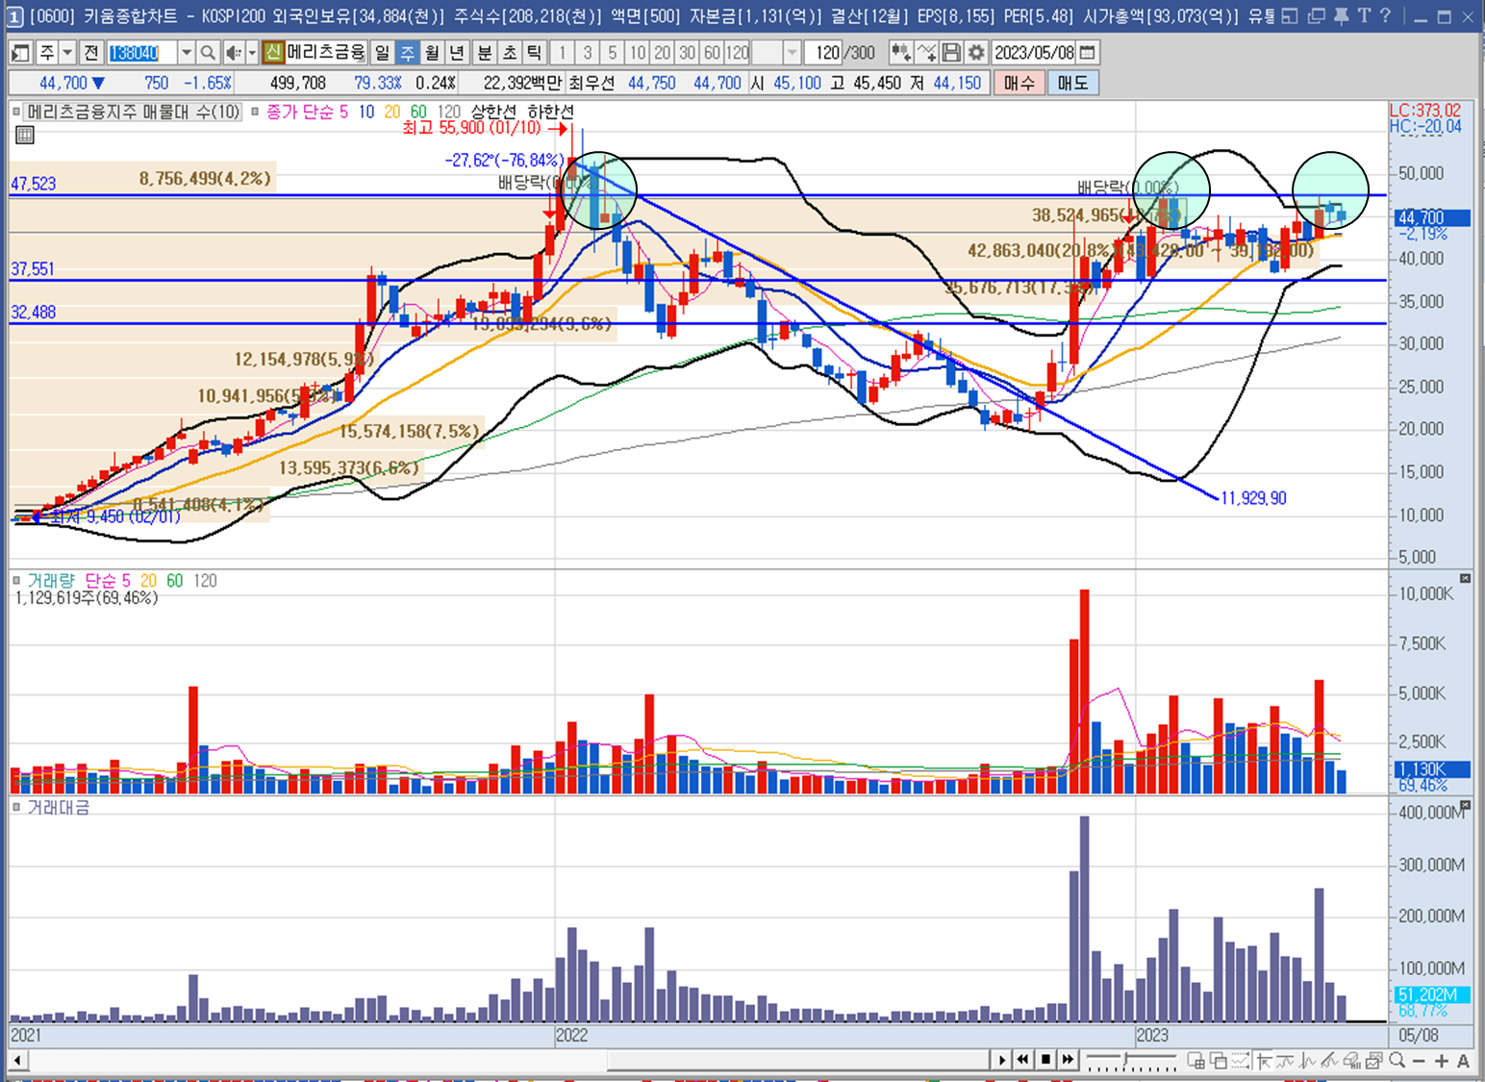Click the fast-forward chart replay button
This screenshot has width=1485, height=1082.
(1069, 1060)
